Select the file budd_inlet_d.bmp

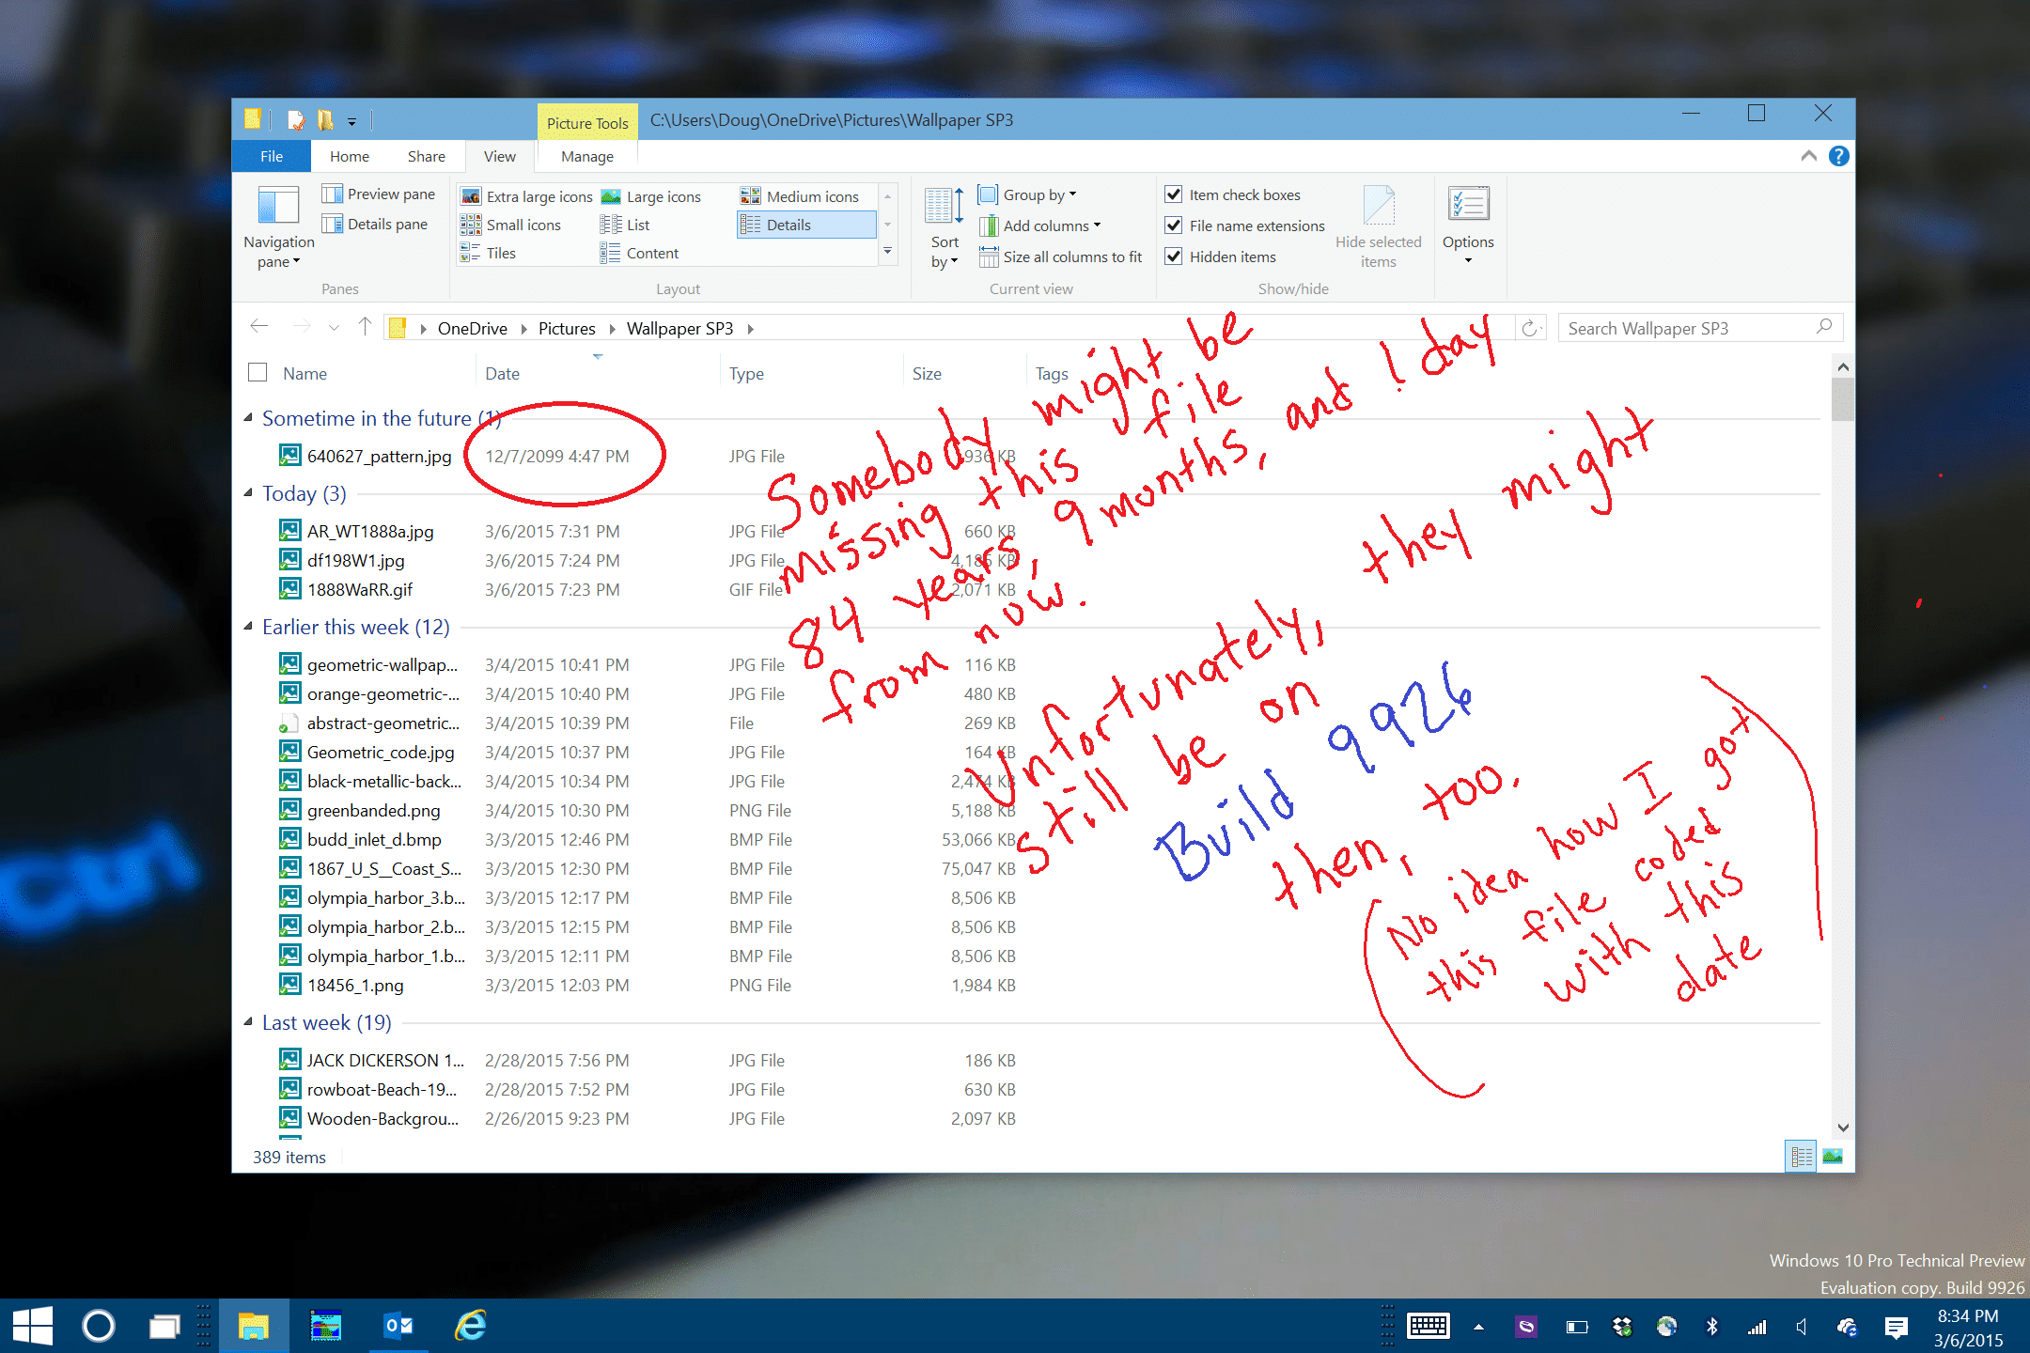pos(374,839)
